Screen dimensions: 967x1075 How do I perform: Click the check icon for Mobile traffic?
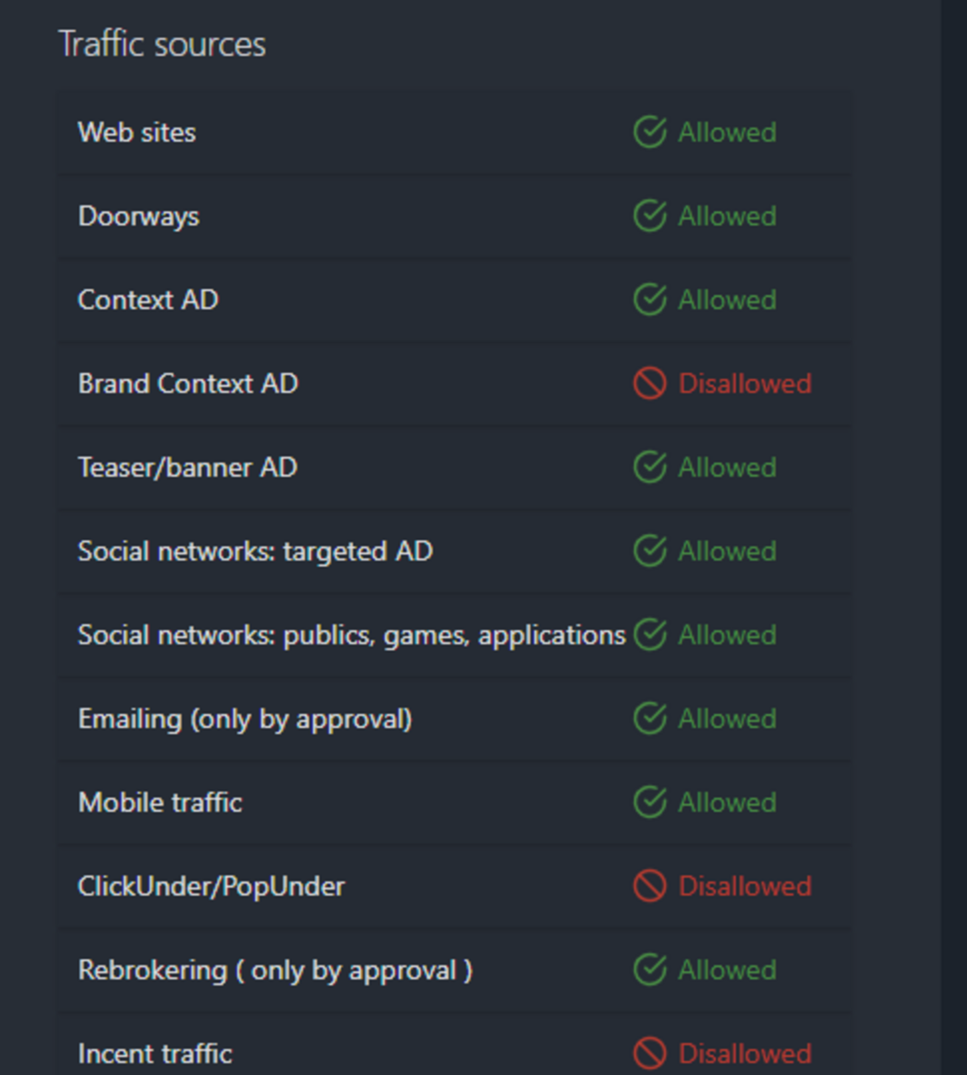click(650, 803)
